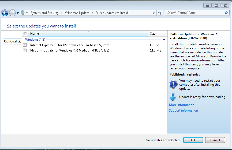Check Internet Explorer 10 update checkbox
The height and width of the screenshot is (150, 232).
pyautogui.click(x=25, y=45)
